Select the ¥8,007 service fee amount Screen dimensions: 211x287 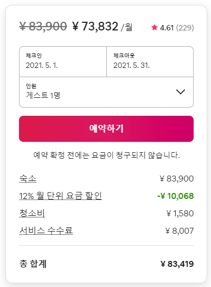click(x=180, y=231)
